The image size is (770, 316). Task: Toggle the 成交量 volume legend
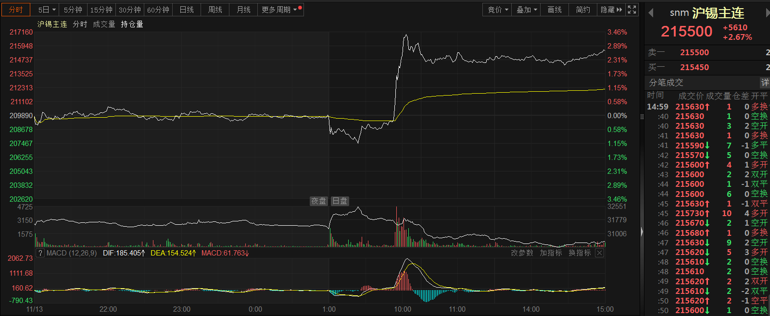[104, 24]
